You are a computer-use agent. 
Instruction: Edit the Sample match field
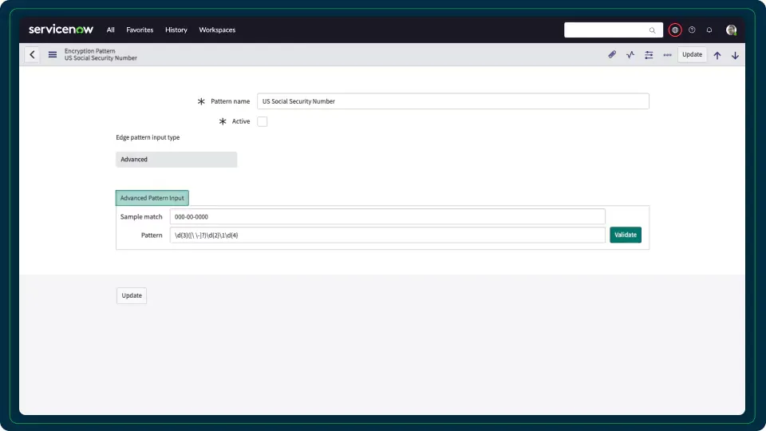388,216
